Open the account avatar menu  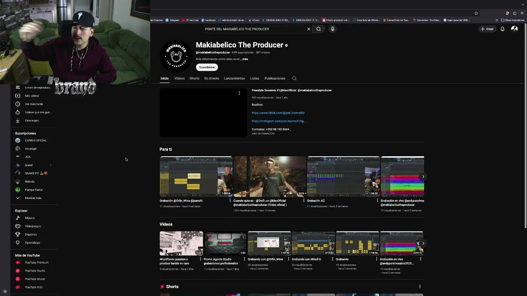point(514,29)
